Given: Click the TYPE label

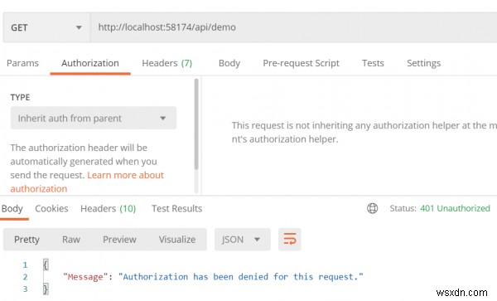Looking at the screenshot, I should point(20,97).
